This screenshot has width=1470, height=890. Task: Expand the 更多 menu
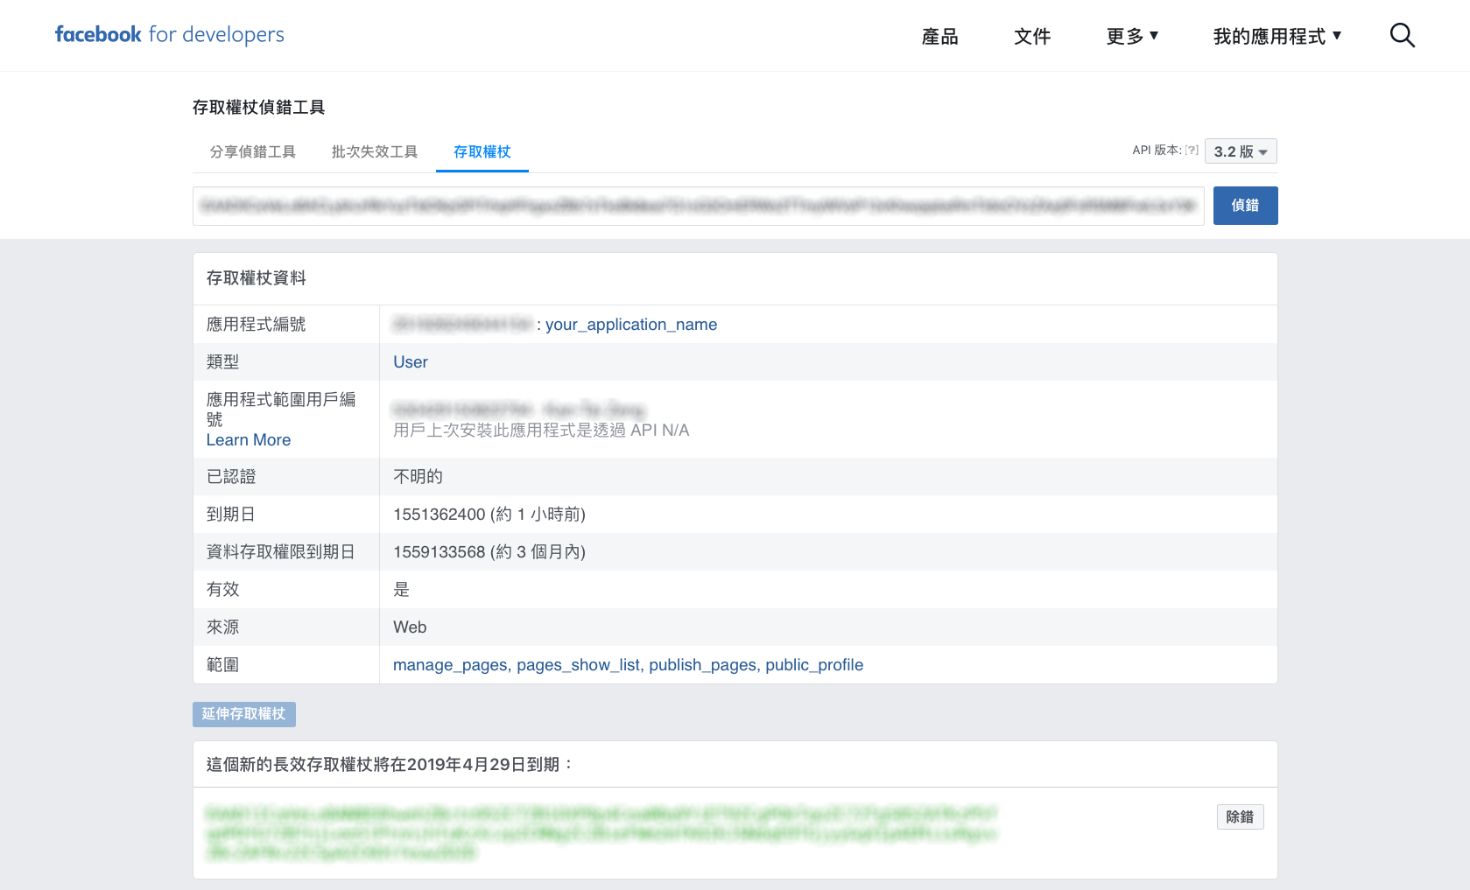pos(1132,36)
